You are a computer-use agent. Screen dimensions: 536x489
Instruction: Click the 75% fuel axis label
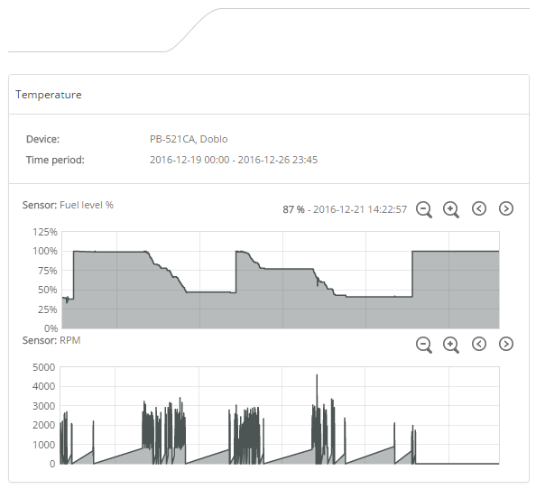(x=48, y=271)
